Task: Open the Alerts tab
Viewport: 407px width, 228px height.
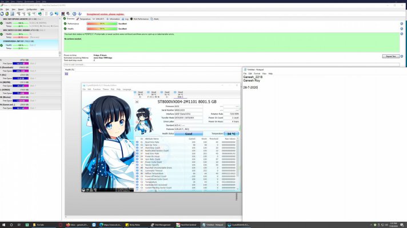Action: (155, 19)
